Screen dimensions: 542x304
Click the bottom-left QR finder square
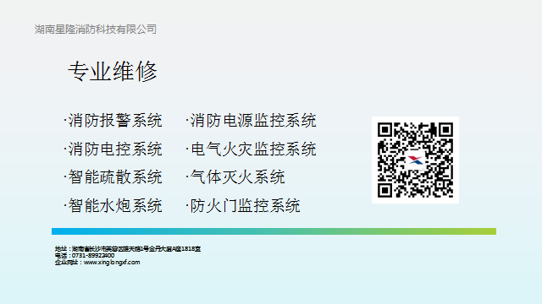pyautogui.click(x=384, y=190)
